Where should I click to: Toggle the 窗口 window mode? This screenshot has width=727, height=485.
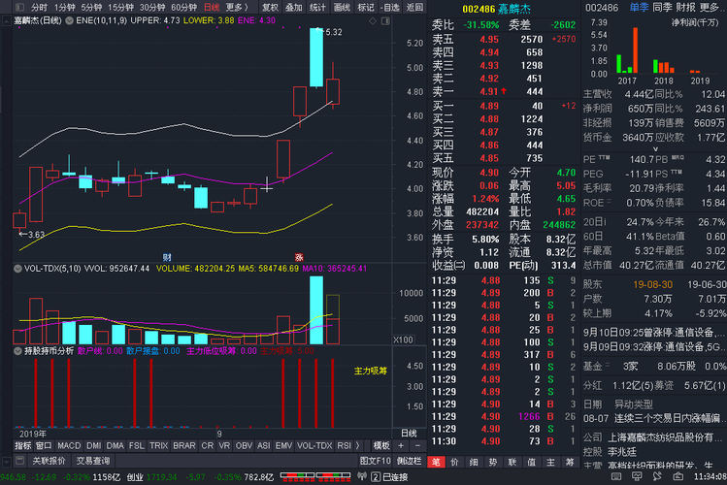tap(44, 445)
